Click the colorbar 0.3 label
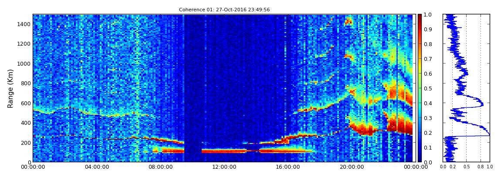Viewport: 501px width, 177px height. click(x=427, y=118)
